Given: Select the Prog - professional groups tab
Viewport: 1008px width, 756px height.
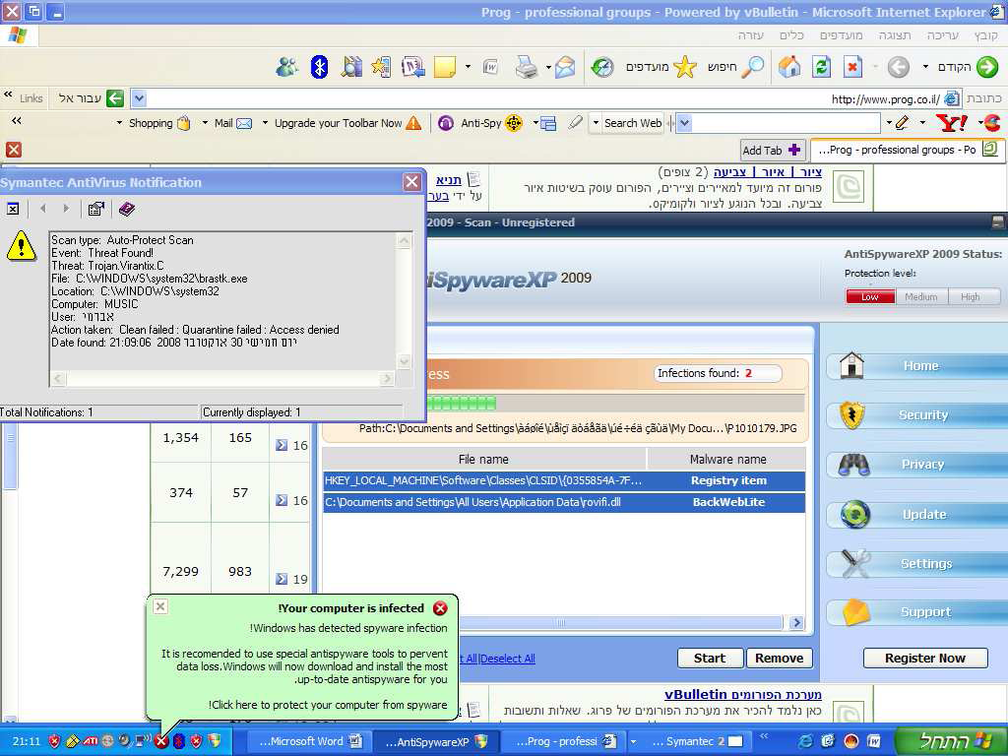Looking at the screenshot, I should point(907,150).
